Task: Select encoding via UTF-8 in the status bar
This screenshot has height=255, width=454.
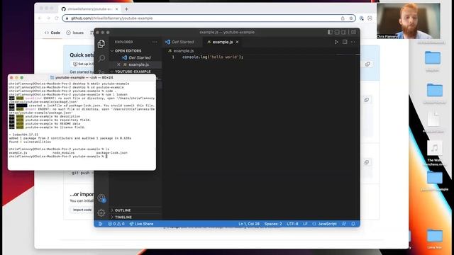Action: pyautogui.click(x=292, y=224)
